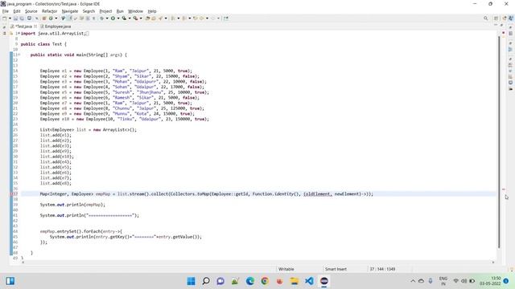
Task: Open the Help menu
Action: 152,11
